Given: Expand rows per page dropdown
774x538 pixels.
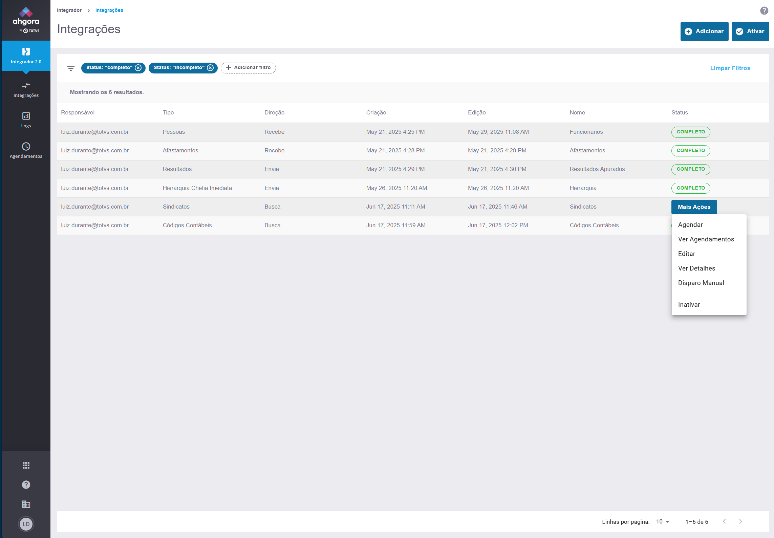Looking at the screenshot, I should pyautogui.click(x=663, y=522).
